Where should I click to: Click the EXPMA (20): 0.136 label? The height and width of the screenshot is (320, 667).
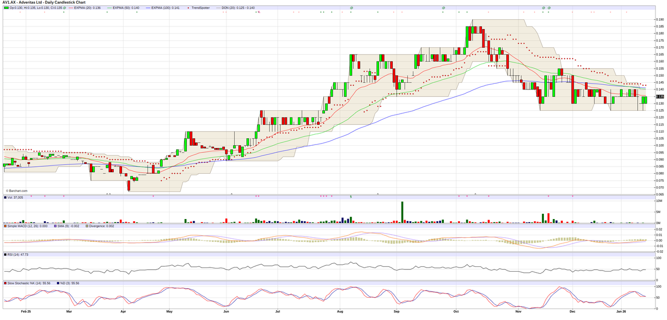click(88, 8)
